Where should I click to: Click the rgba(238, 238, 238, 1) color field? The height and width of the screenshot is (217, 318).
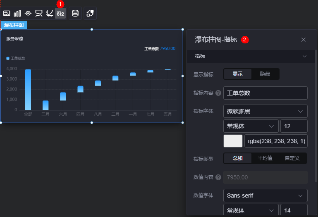coord(276,141)
